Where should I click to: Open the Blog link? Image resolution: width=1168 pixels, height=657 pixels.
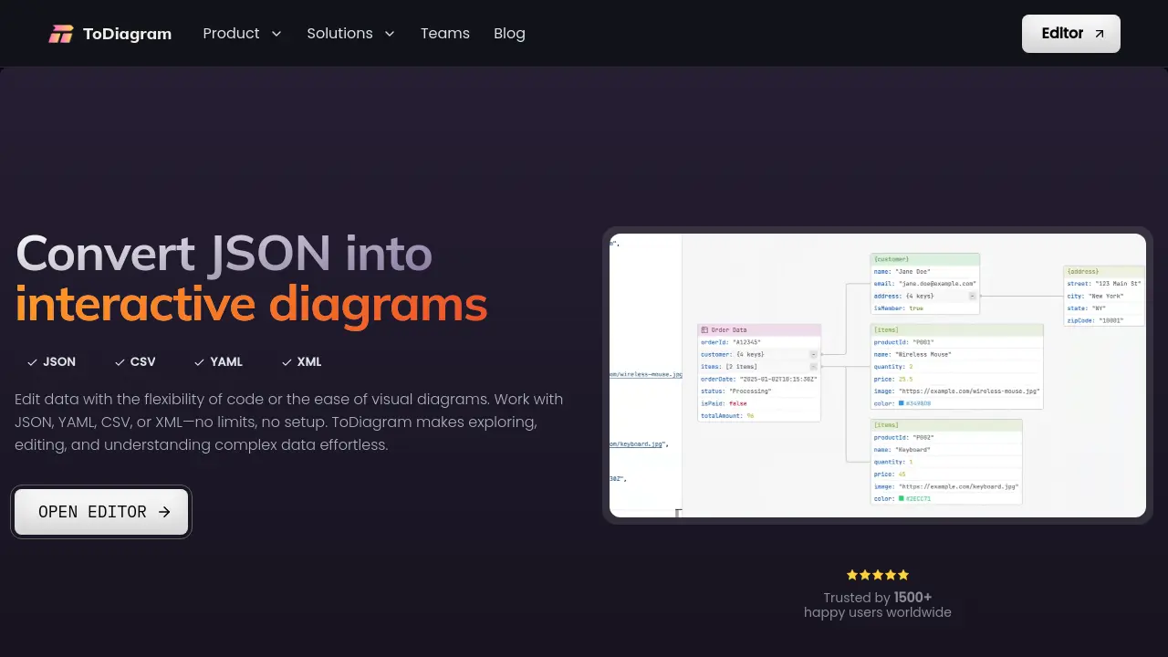[x=509, y=33]
